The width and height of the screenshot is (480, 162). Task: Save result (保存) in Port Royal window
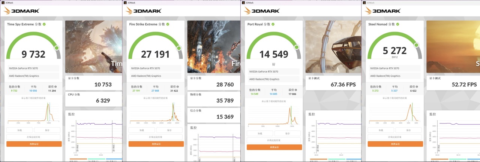pos(288,134)
